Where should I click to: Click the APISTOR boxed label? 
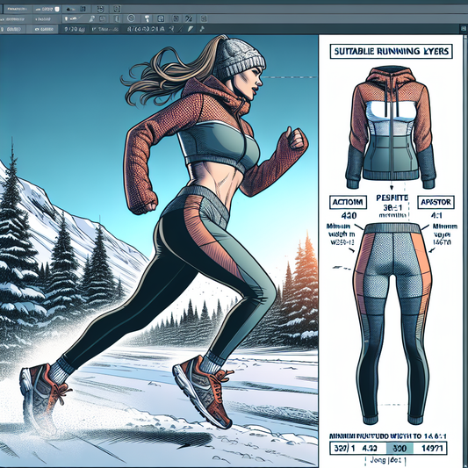tap(436, 202)
